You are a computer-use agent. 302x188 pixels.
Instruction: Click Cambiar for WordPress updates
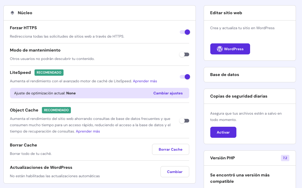175,172
